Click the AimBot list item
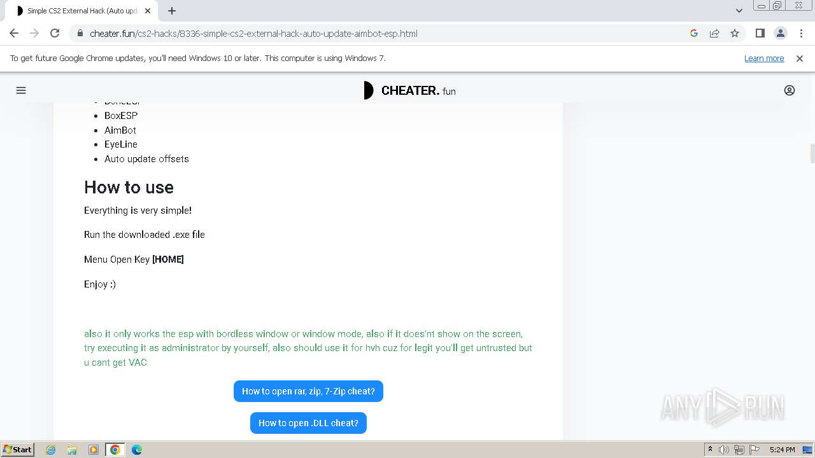Viewport: 815px width, 458px height. pyautogui.click(x=120, y=130)
